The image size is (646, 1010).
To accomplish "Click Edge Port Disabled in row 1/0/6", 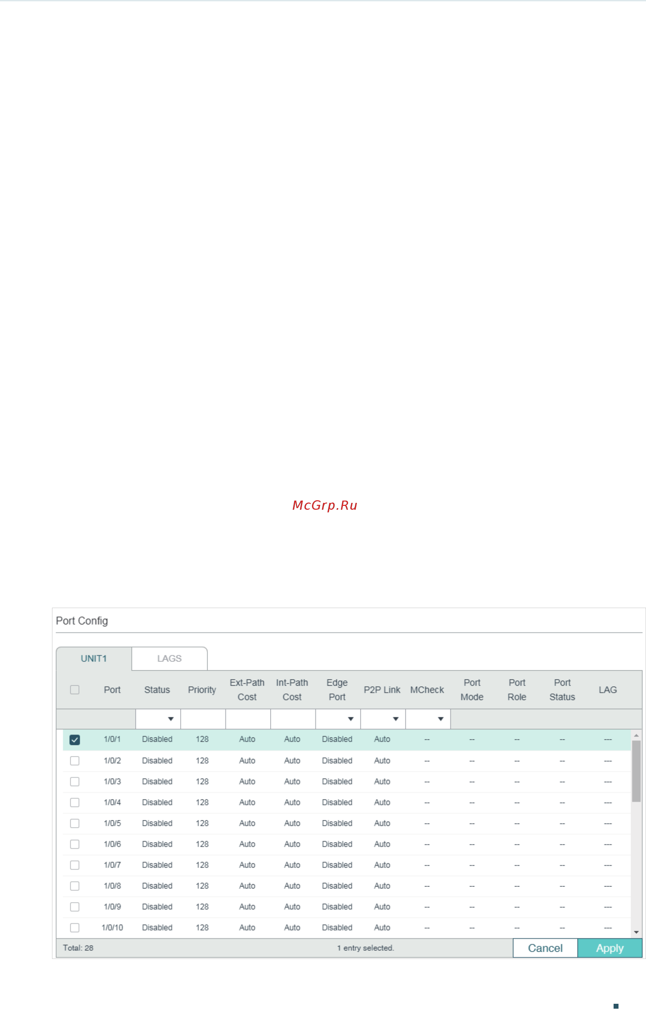I will point(337,844).
